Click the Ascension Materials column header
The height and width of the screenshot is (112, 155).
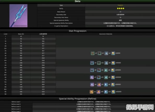coord(106,34)
